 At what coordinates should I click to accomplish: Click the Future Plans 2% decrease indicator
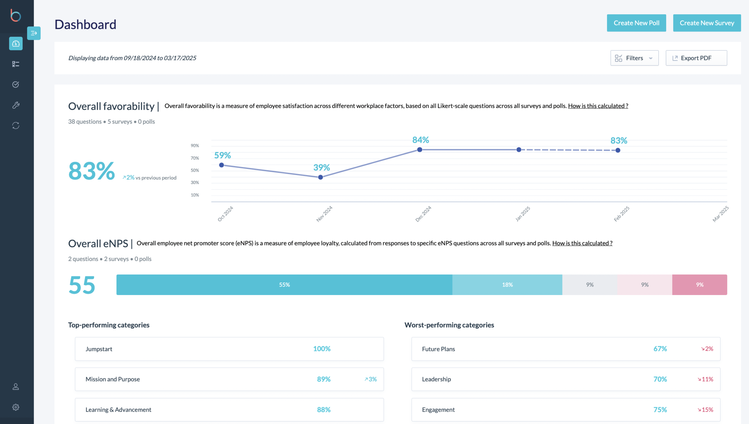[707, 349]
